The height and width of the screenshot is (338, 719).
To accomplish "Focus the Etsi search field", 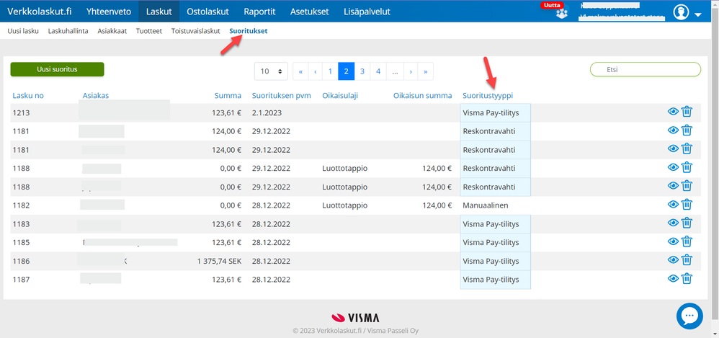I will coord(646,69).
